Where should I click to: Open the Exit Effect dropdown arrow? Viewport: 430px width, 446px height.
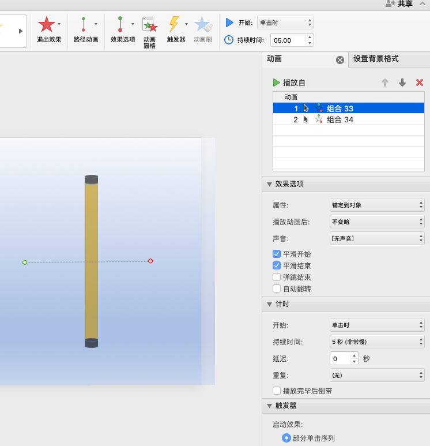(x=59, y=24)
